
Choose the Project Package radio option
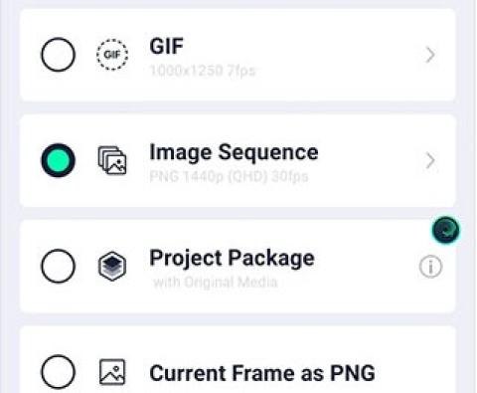click(x=58, y=266)
